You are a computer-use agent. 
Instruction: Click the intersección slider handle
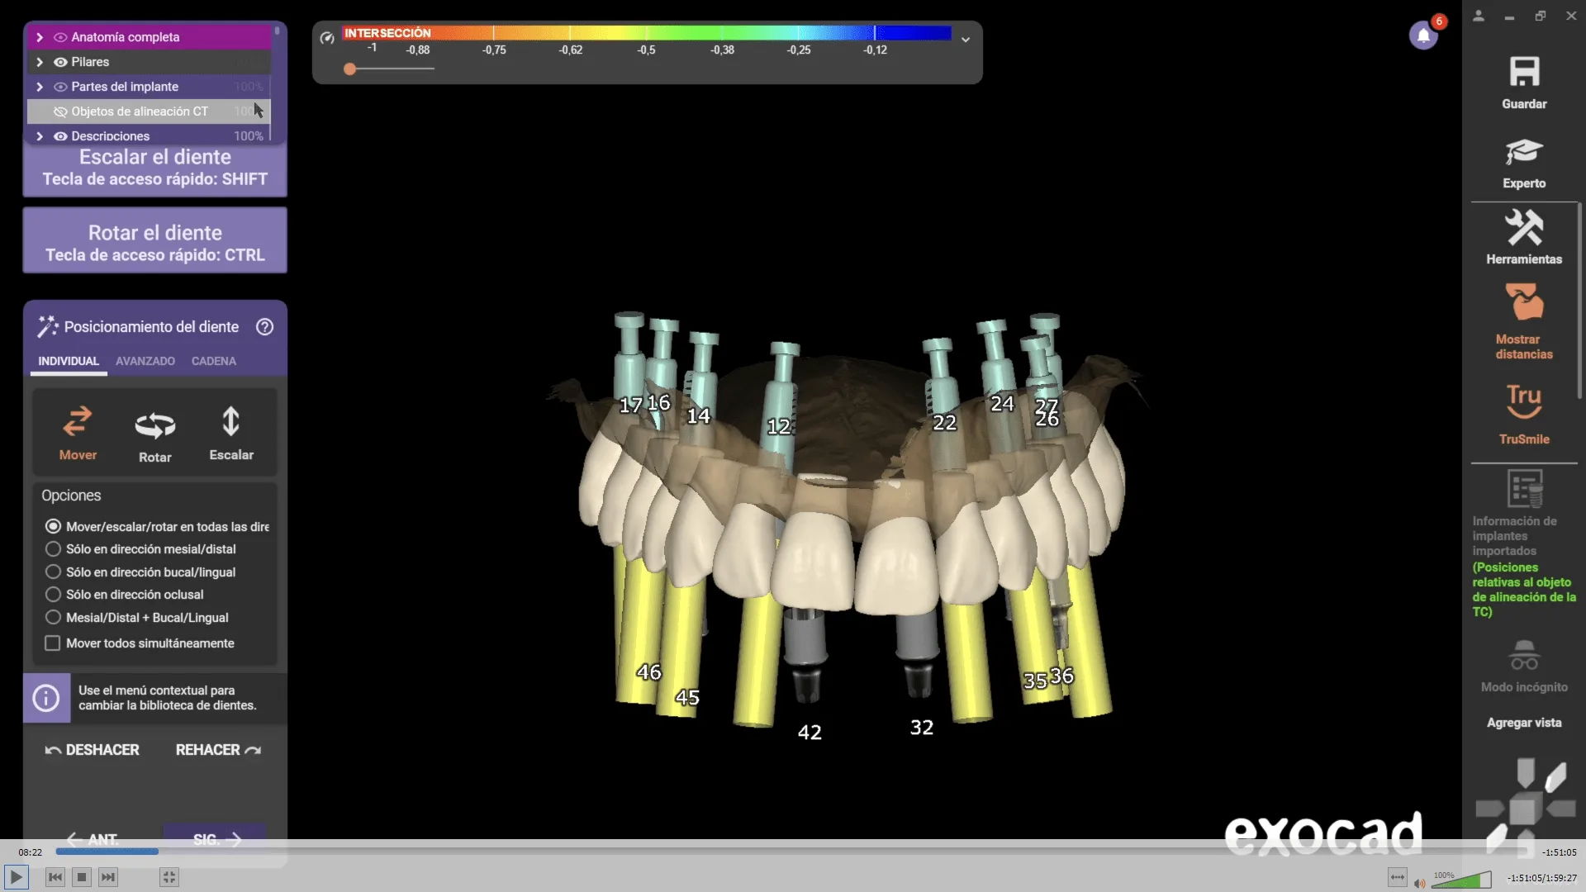click(x=350, y=69)
